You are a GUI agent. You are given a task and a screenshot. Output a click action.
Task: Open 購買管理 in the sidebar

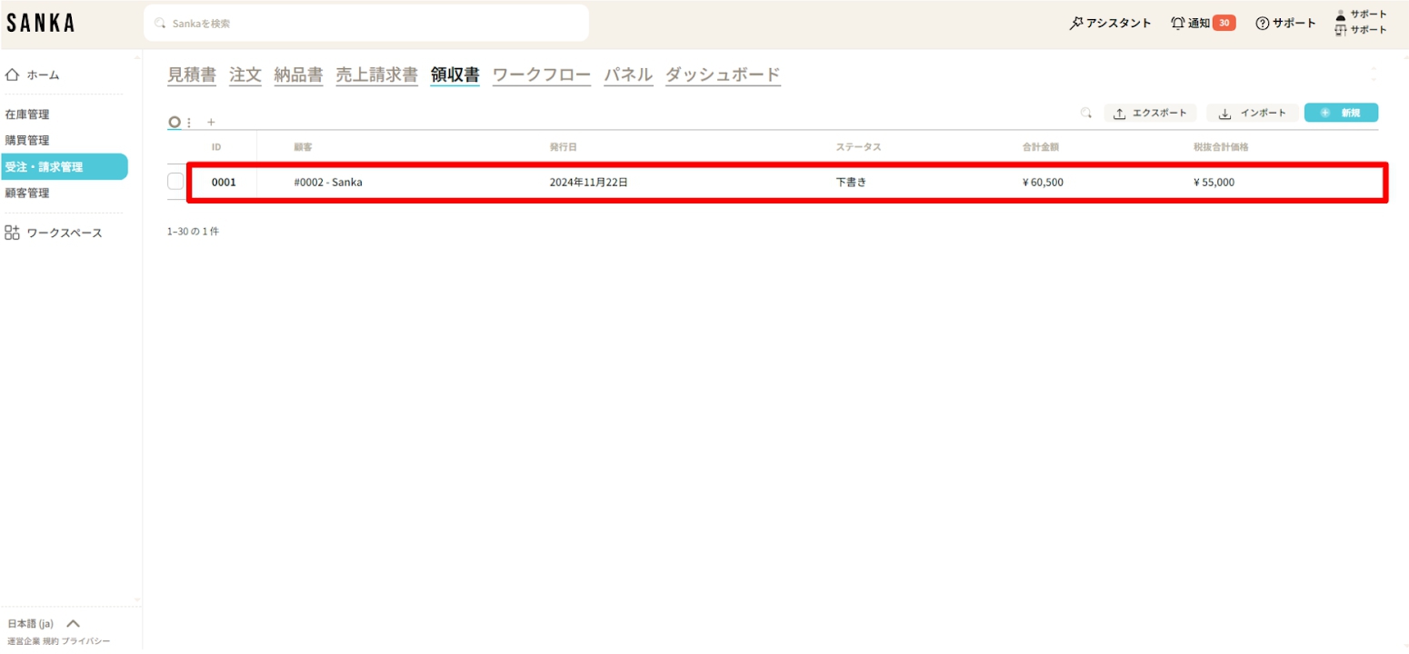27,141
